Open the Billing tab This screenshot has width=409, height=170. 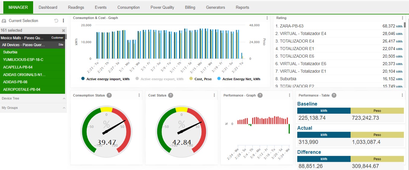[x=190, y=7]
